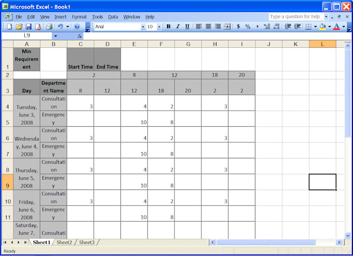The width and height of the screenshot is (353, 256).
Task: Increase cell indent
Action: click(297, 26)
